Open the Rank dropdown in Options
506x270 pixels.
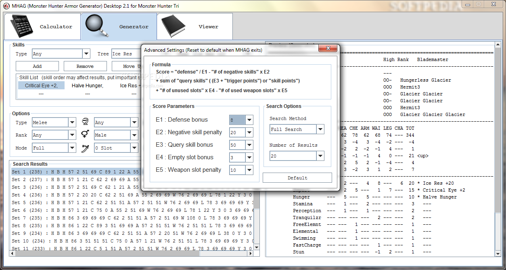pos(72,135)
